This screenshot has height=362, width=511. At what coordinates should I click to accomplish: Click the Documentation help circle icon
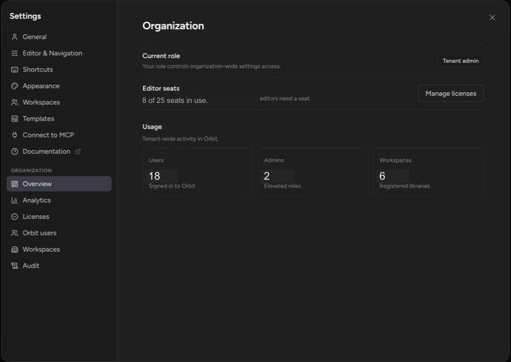14,152
